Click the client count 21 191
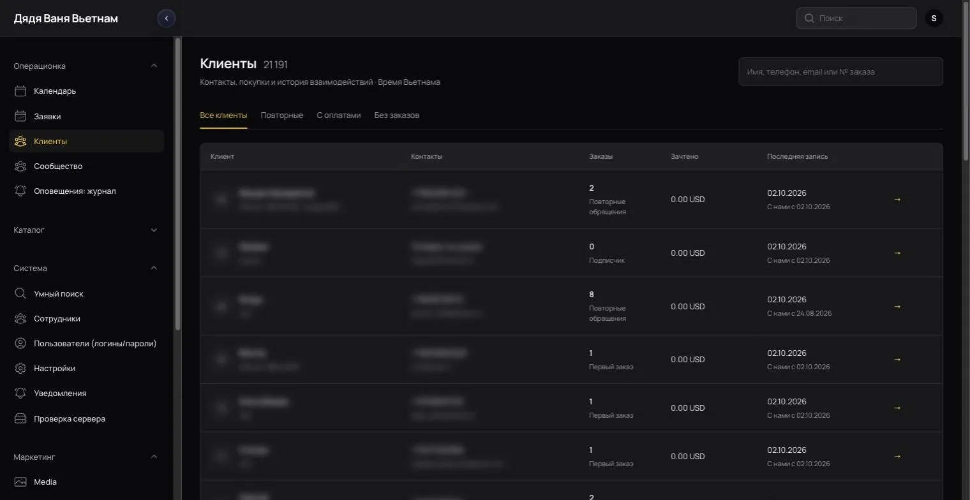This screenshot has width=970, height=500. [276, 64]
